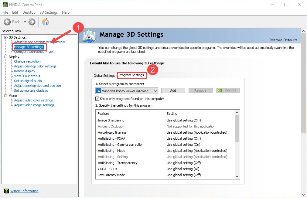
Task: Click the NVIDIA logo on Restore button
Action: pyautogui.click(x=219, y=90)
